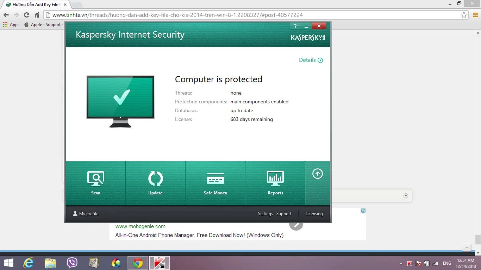
Task: Click the protected computer monitor image
Action: pyautogui.click(x=120, y=102)
